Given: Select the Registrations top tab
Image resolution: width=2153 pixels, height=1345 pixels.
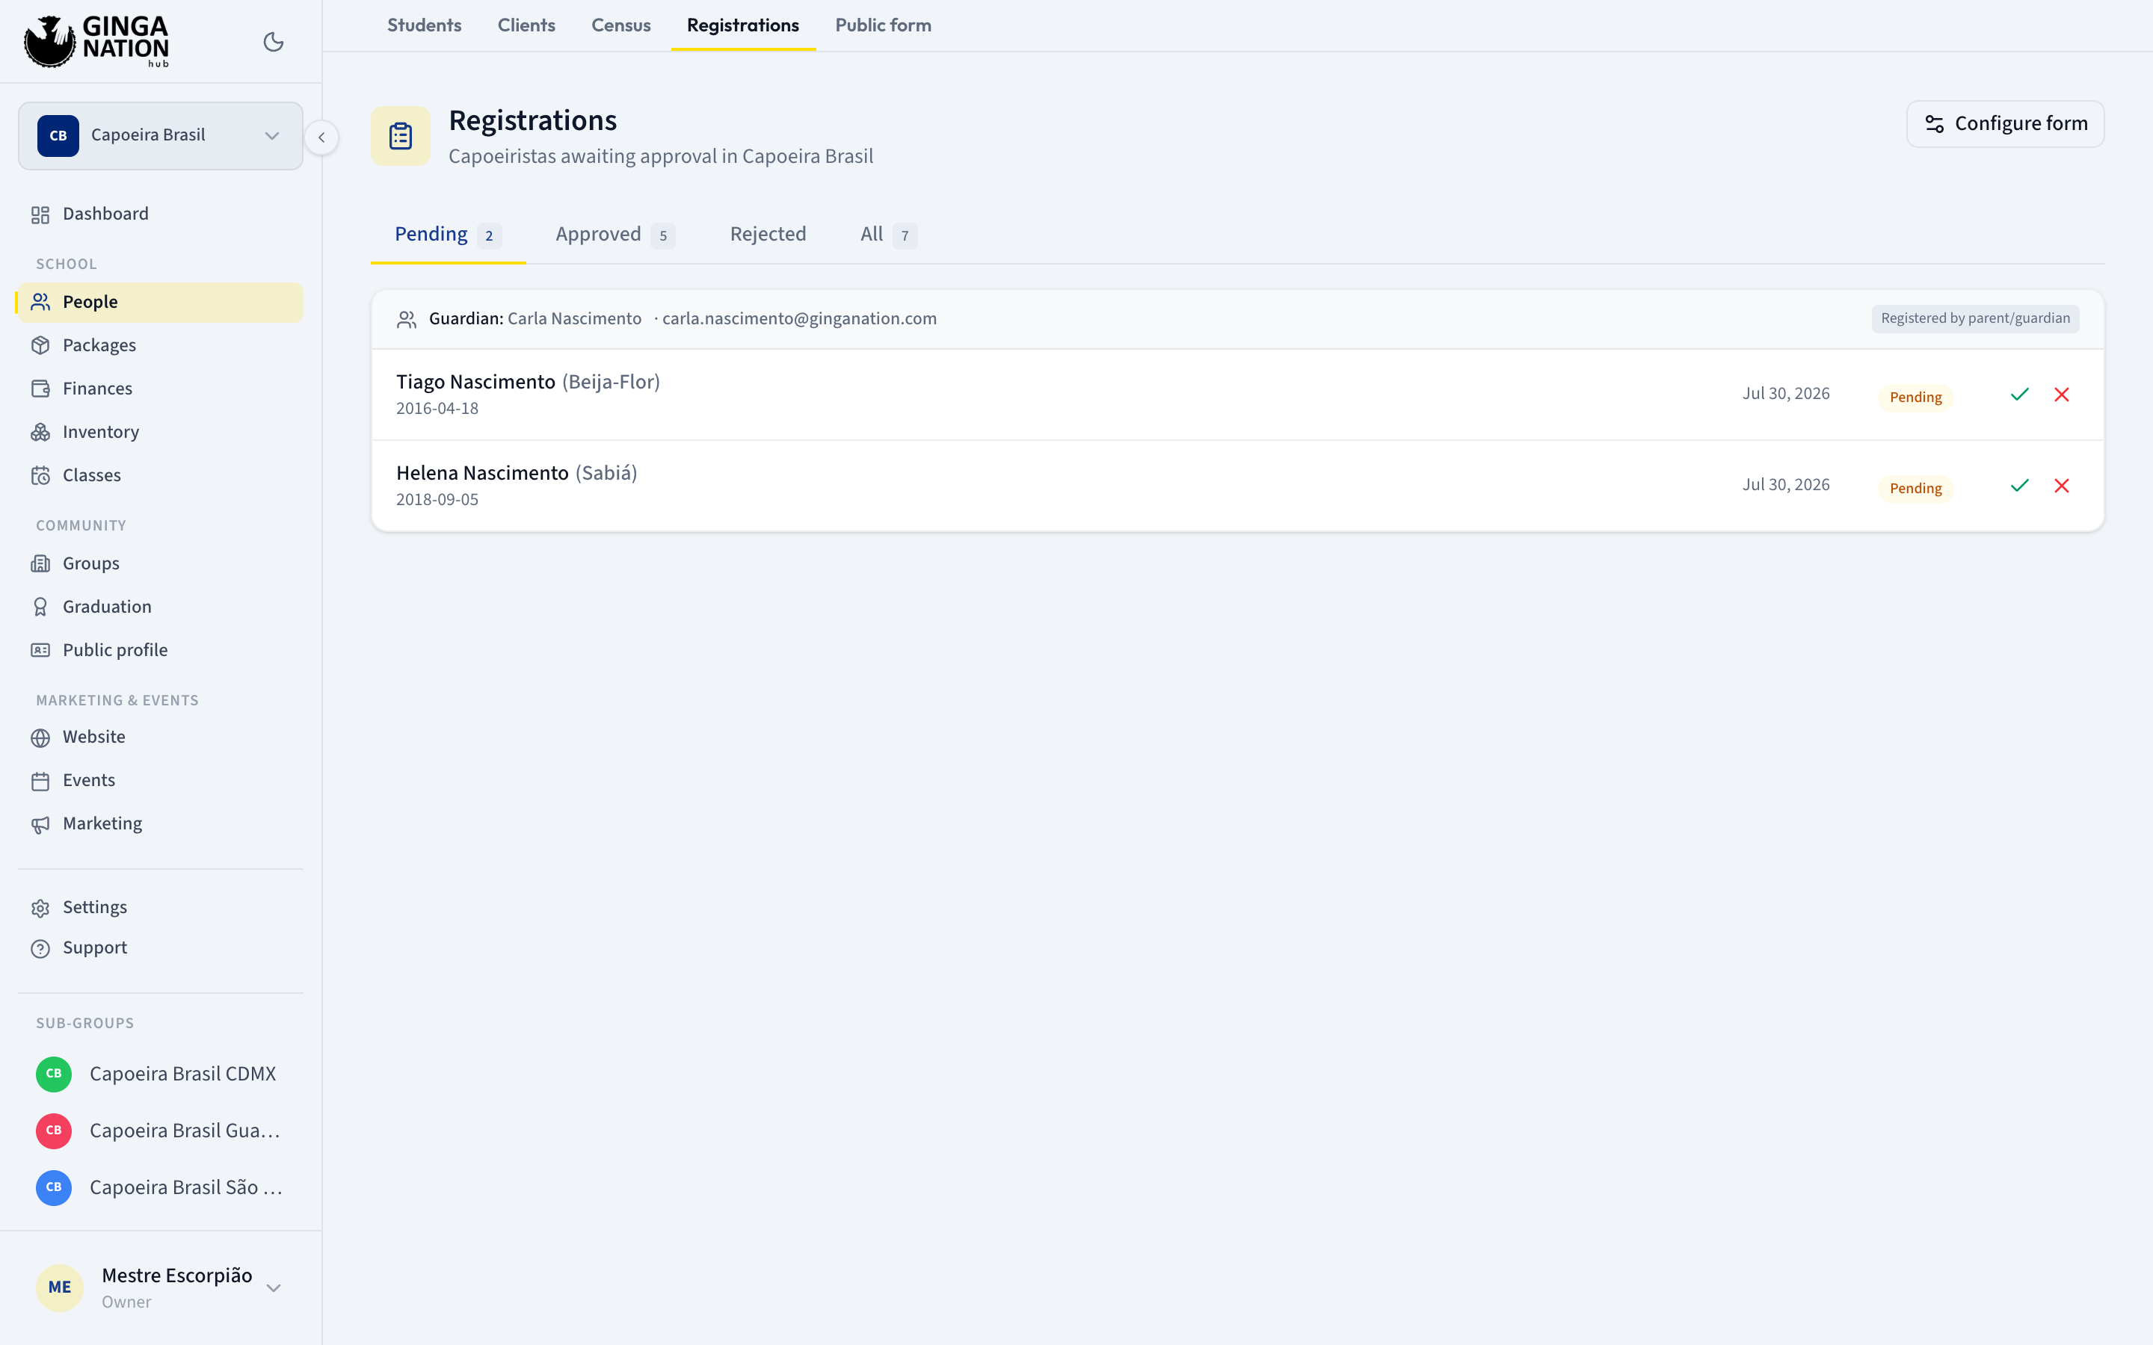Looking at the screenshot, I should click(x=743, y=26).
